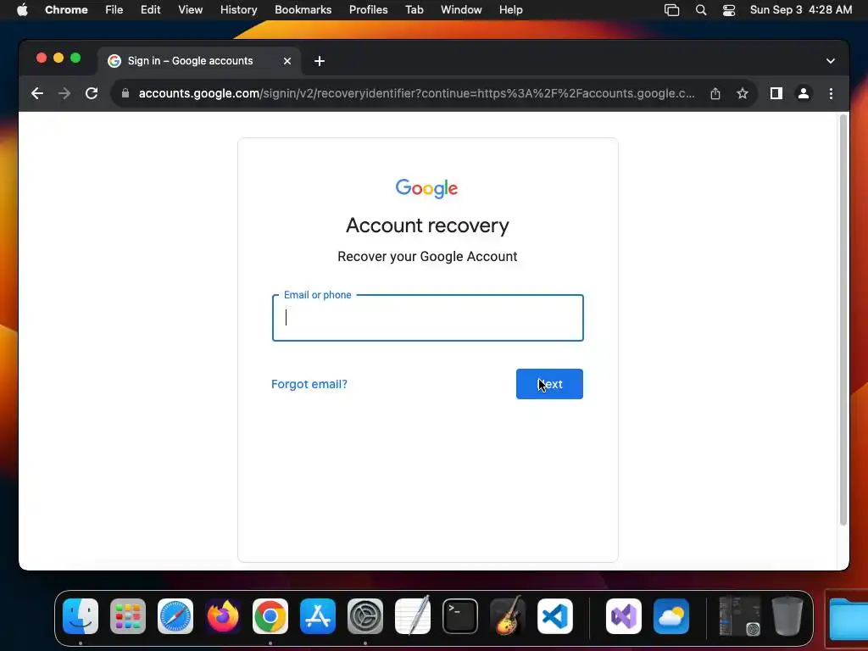Bookmark this tab with the star icon

743,93
